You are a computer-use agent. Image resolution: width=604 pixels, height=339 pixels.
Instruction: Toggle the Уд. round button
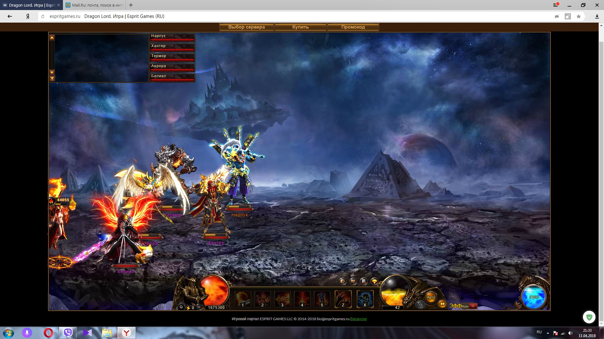pos(420,304)
